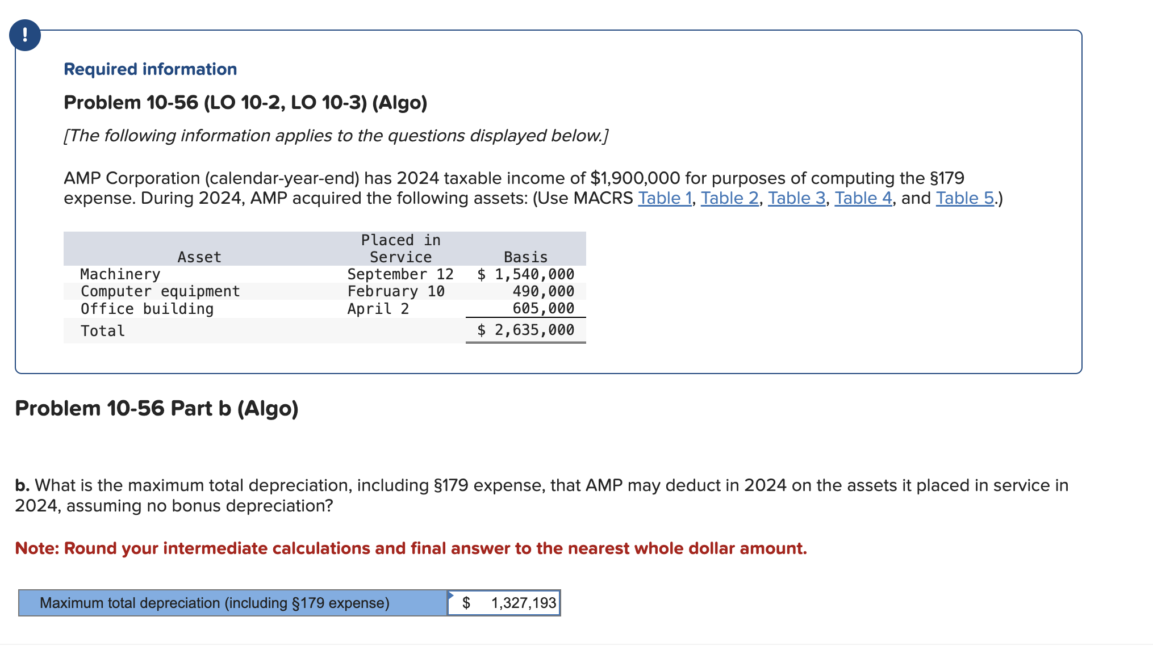Open the Table 4 MACRS link
The height and width of the screenshot is (646, 1153).
pos(863,198)
